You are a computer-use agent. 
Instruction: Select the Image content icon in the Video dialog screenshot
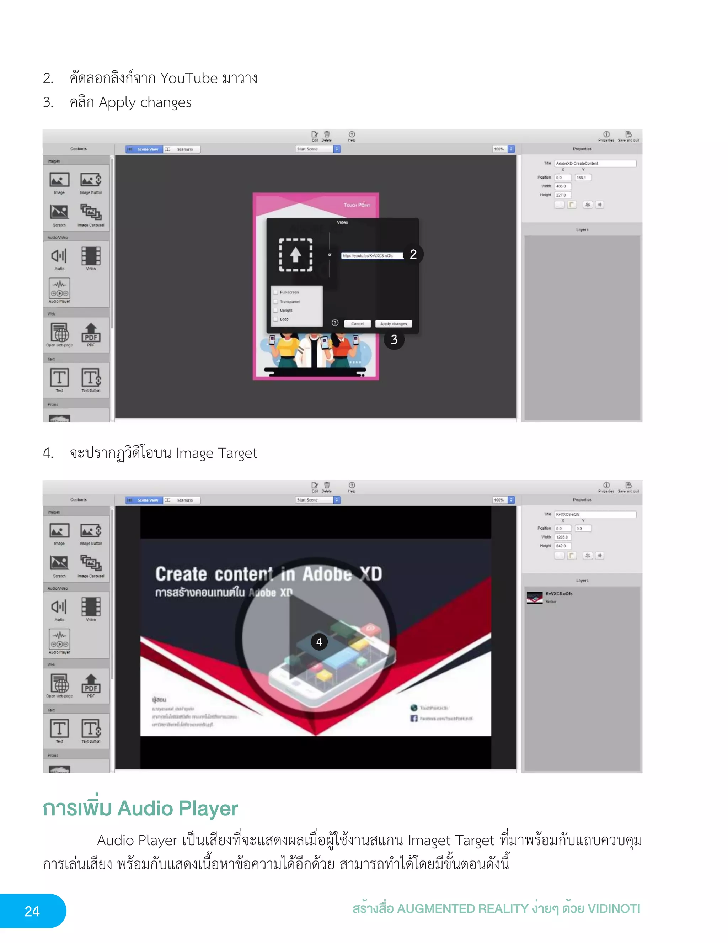coord(59,180)
